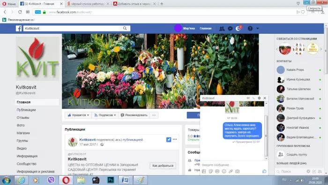Open post options three-dots menu
Image resolution: width=328 pixels, height=185 pixels.
[175, 139]
